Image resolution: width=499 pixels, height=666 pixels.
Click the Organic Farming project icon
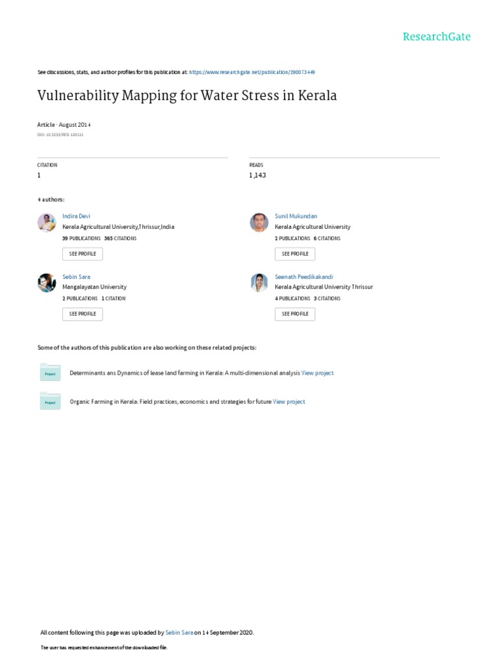click(50, 402)
